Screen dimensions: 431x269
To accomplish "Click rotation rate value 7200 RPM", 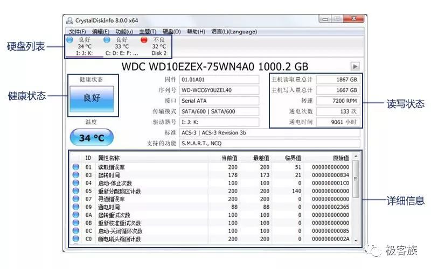I will click(x=338, y=101).
